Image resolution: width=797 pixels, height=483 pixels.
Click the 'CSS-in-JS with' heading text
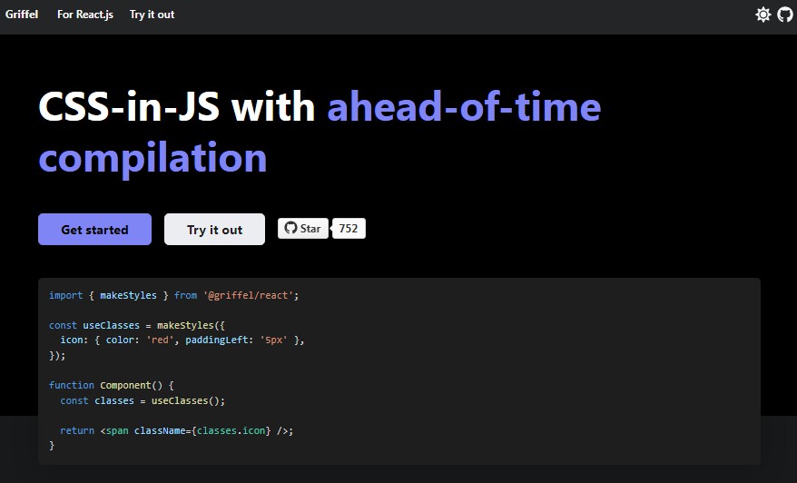[177, 107]
